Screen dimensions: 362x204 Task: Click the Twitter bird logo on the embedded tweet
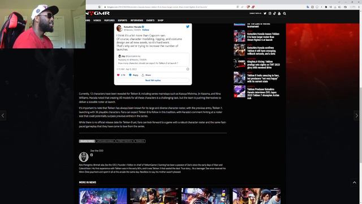click(188, 27)
